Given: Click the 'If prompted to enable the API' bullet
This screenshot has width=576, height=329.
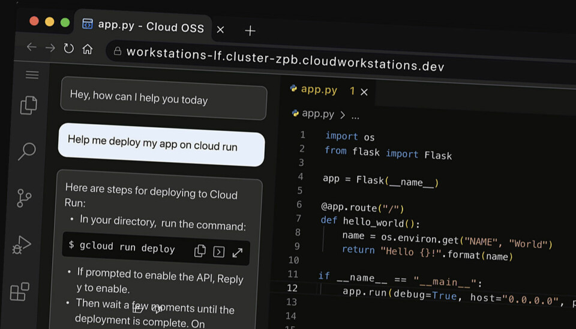Looking at the screenshot, I should pos(160,281).
